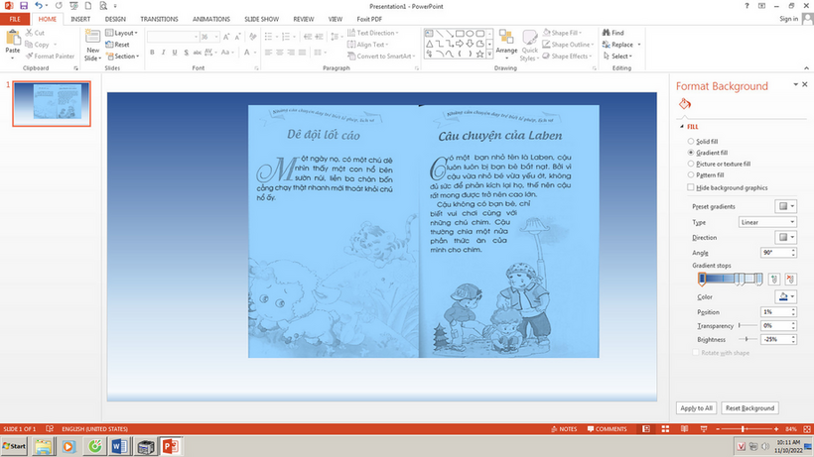The image size is (814, 457).
Task: Open Shape Fill dropdown
Action: pos(563,33)
